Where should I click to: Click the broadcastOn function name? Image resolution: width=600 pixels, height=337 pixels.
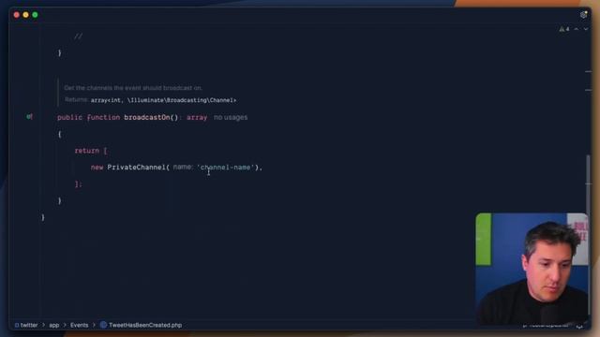[147, 117]
